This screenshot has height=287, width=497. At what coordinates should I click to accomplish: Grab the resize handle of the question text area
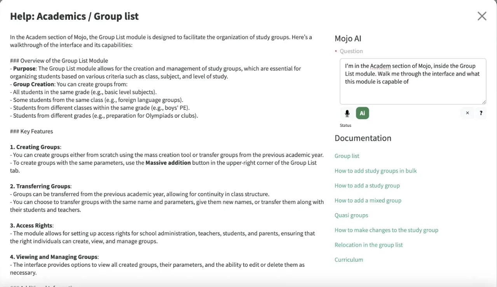tap(484, 102)
